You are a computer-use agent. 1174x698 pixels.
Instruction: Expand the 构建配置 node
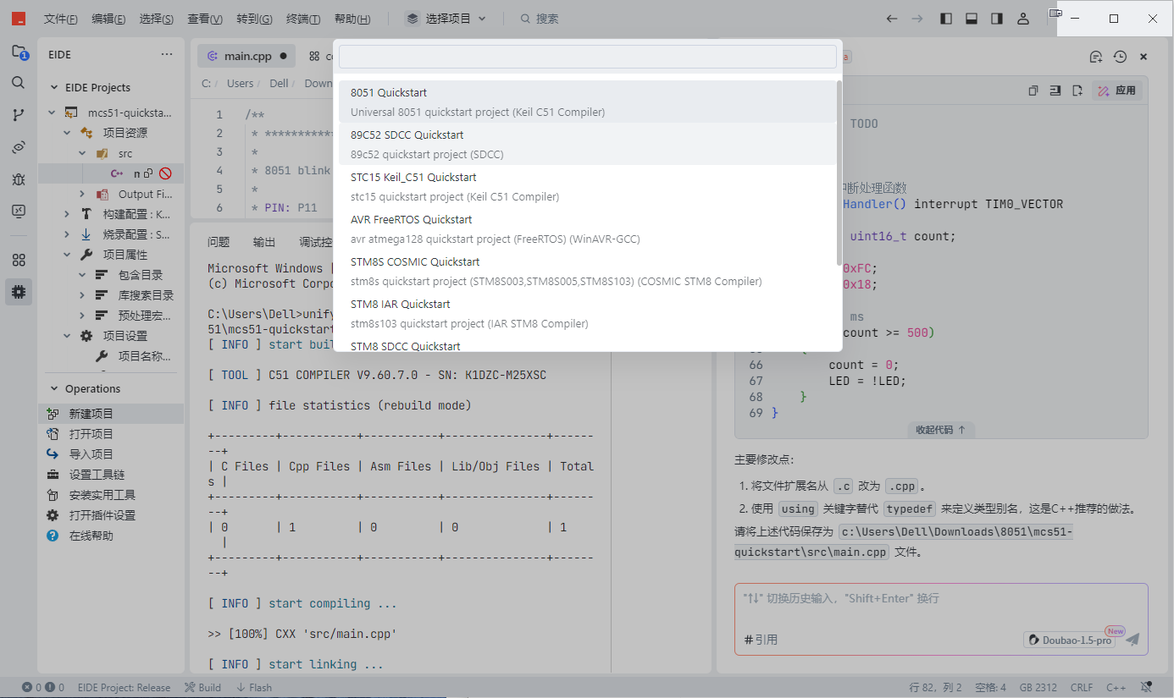coord(68,214)
